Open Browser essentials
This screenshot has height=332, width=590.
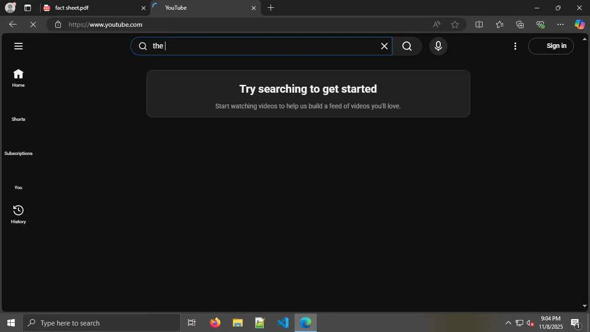541,24
